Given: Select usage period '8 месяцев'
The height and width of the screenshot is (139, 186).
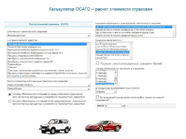Looking at the screenshot, I should pyautogui.click(x=105, y=79).
